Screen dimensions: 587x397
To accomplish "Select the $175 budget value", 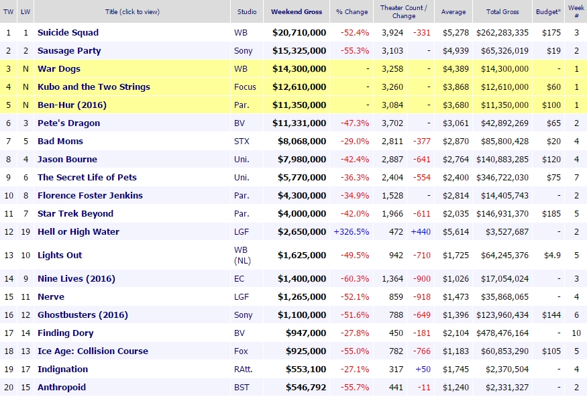I will point(551,33).
